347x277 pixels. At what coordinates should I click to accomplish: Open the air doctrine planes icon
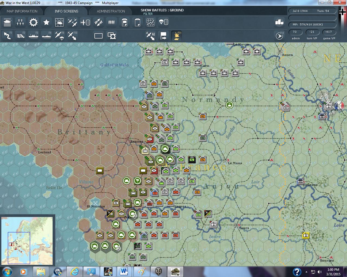point(72,22)
